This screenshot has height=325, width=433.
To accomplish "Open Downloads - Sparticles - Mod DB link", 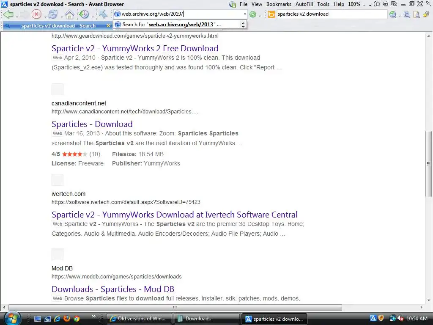I will [x=112, y=289].
